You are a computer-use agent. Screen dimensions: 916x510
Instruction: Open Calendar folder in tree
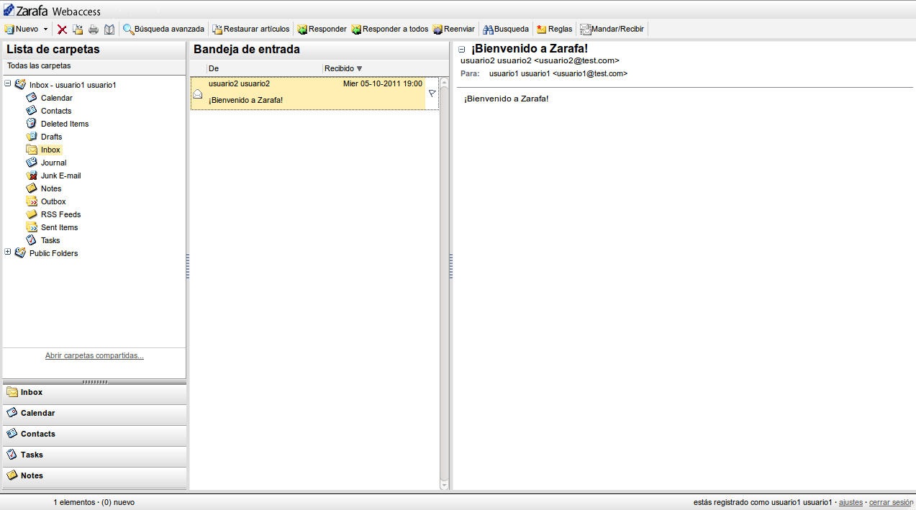coord(56,98)
